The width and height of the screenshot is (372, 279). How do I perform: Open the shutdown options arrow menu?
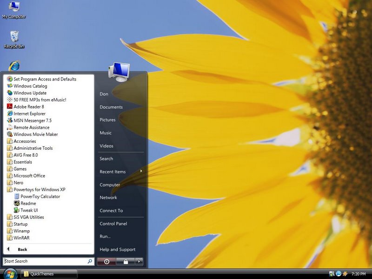[x=139, y=261]
